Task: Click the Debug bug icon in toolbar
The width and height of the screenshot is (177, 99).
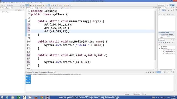Action: click(x=23, y=5)
